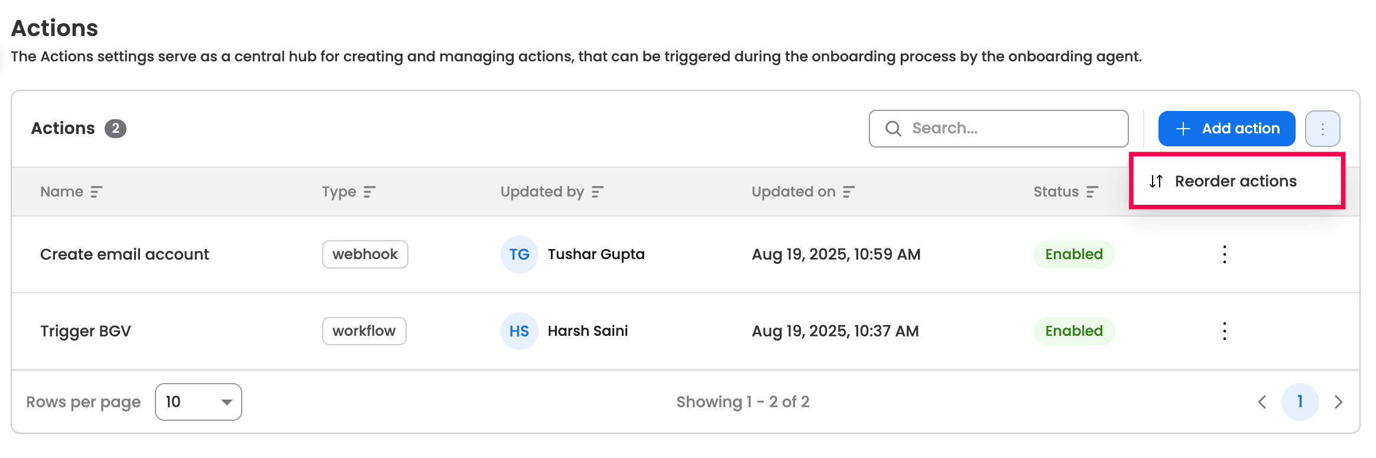Open row options for Trigger BGV
Image resolution: width=1376 pixels, height=458 pixels.
click(1224, 331)
